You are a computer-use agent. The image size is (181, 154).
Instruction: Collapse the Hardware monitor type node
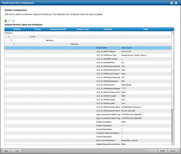point(14,44)
